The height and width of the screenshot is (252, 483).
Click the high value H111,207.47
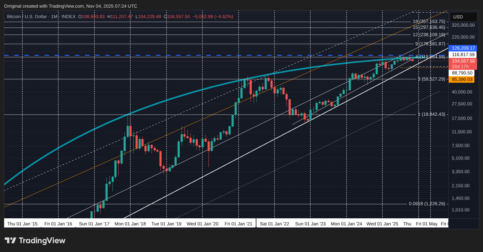[120, 17]
